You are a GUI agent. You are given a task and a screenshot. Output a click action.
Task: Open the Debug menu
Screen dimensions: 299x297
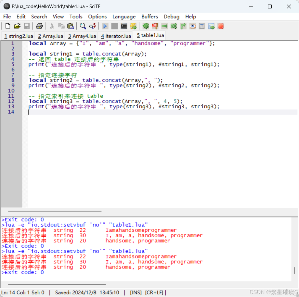coord(171,17)
